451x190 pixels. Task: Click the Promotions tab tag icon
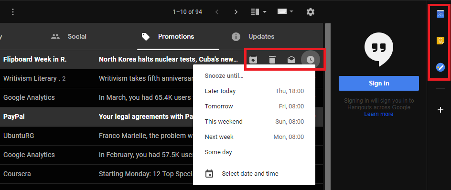click(146, 36)
